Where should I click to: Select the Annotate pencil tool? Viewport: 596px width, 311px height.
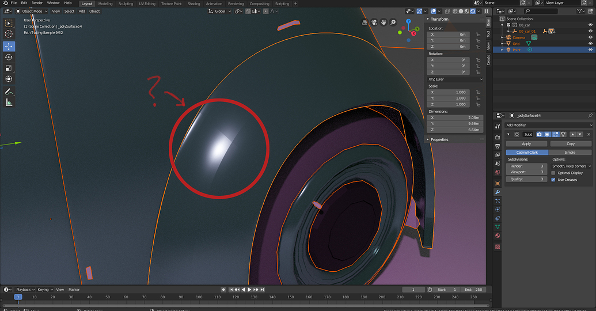coord(9,92)
